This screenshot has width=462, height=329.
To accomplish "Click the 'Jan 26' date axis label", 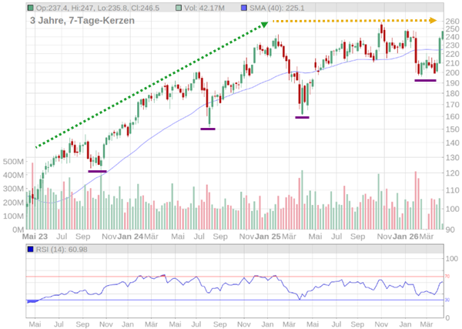I will [x=407, y=237].
